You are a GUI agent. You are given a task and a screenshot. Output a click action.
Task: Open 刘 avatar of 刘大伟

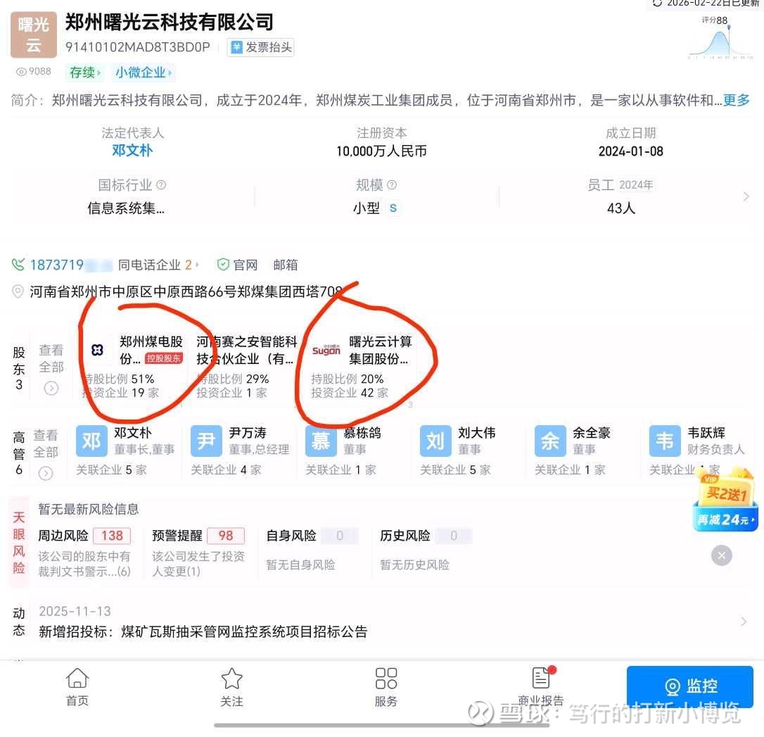(435, 441)
